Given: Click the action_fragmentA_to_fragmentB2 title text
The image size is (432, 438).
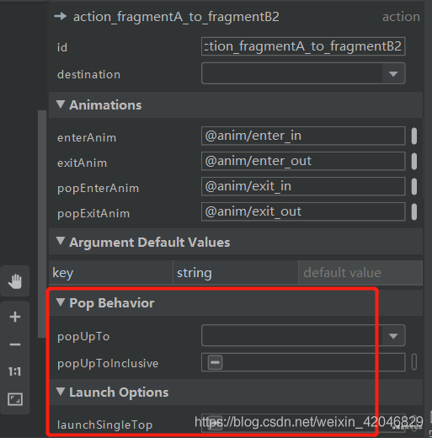Looking at the screenshot, I should (x=176, y=17).
